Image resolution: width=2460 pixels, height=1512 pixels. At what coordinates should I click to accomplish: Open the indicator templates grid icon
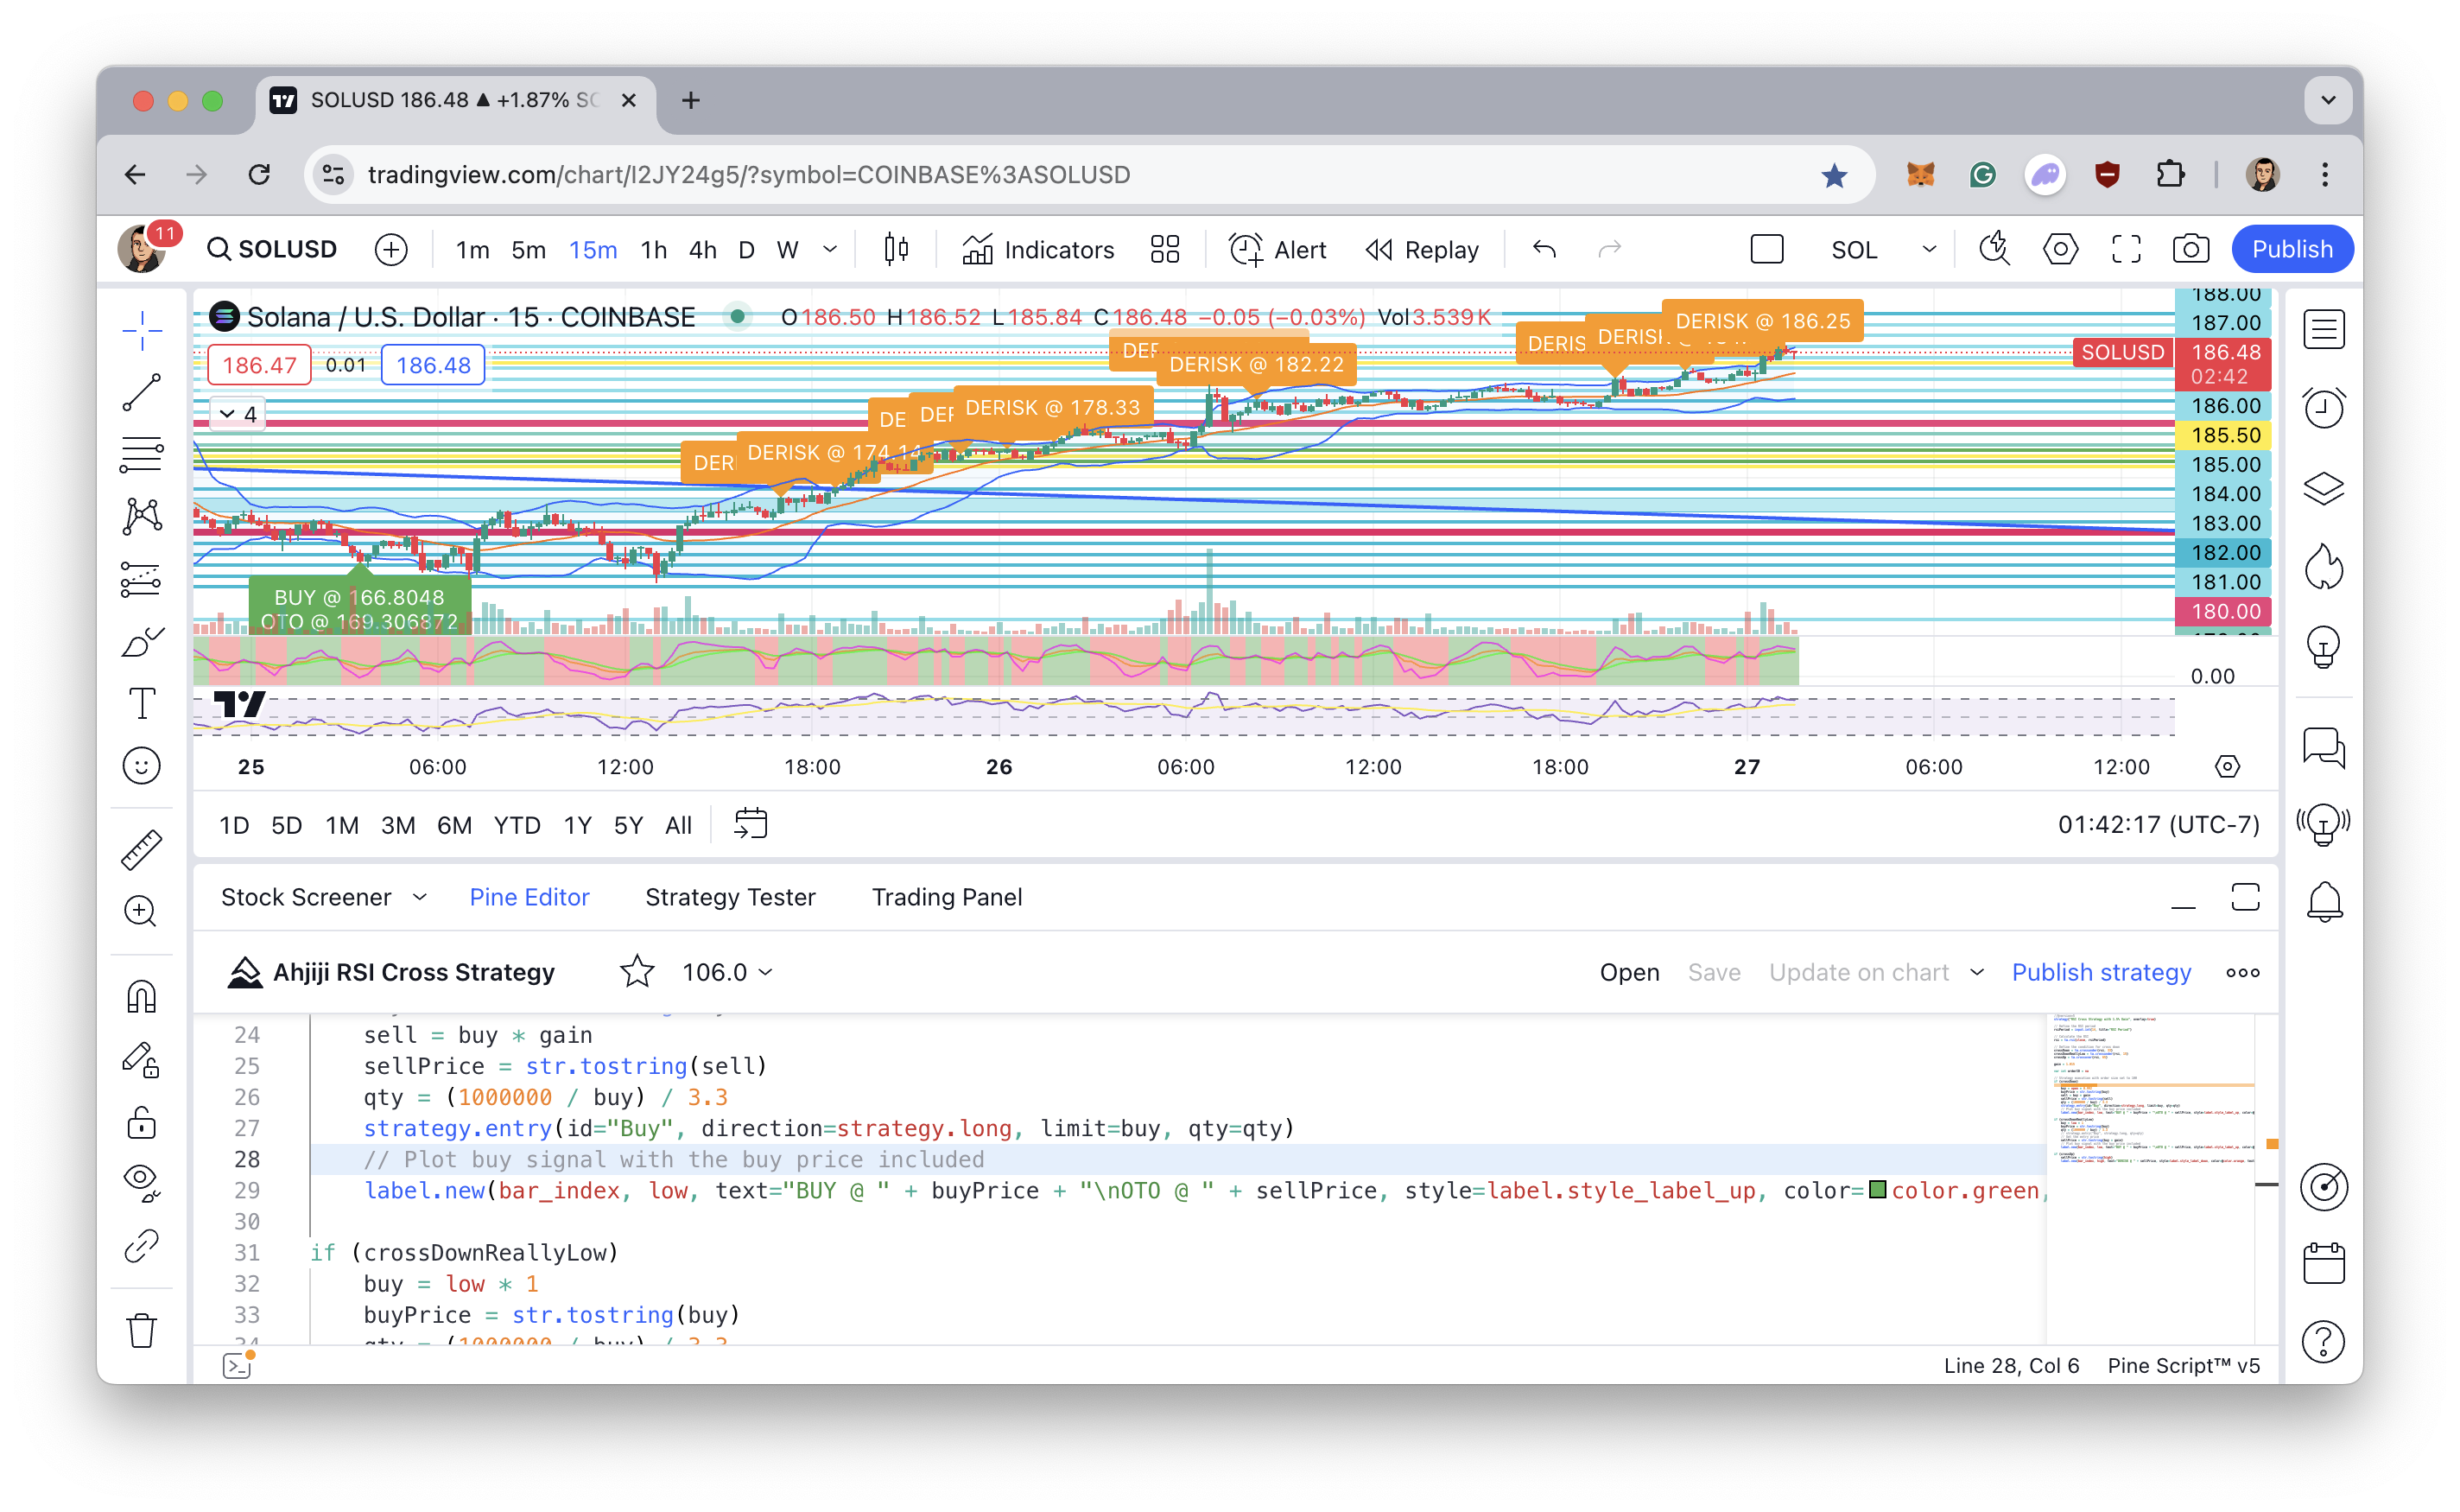(1164, 249)
